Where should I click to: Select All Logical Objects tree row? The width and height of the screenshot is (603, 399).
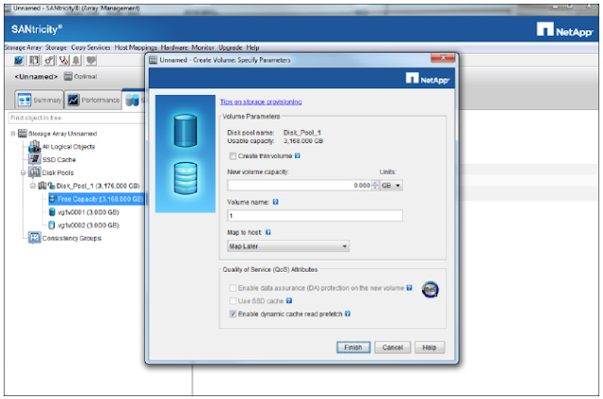pos(62,146)
